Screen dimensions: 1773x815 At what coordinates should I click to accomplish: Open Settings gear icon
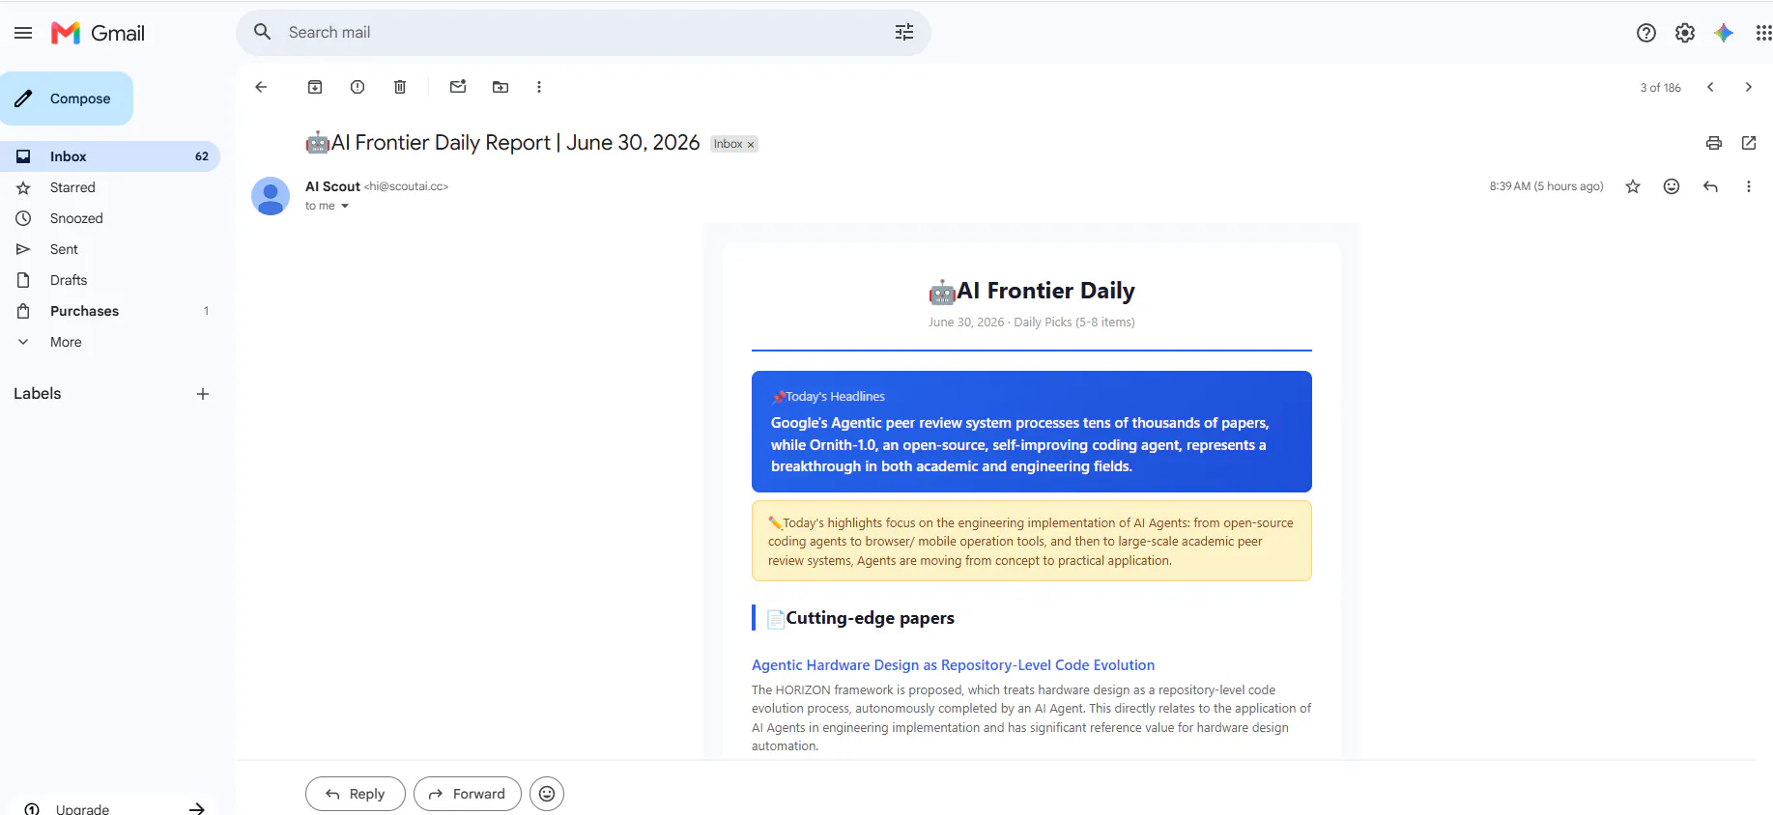click(1685, 33)
